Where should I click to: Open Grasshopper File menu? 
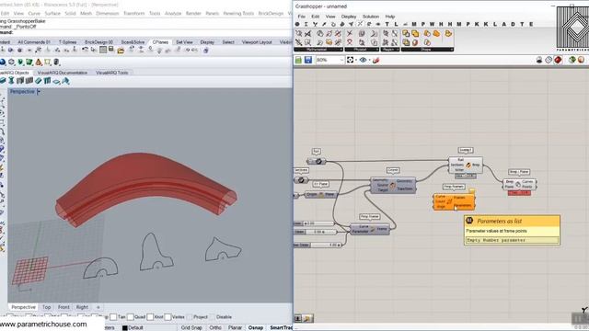coord(301,17)
